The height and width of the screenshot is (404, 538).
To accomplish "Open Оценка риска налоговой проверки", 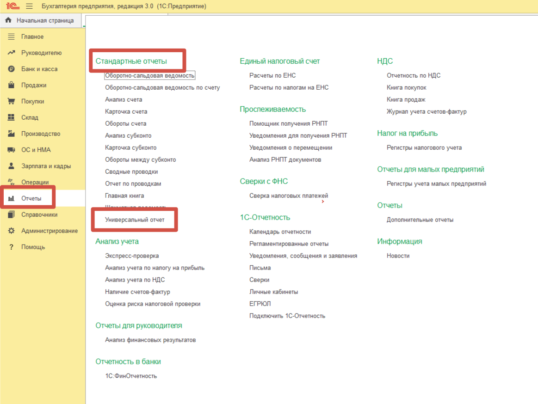I will click(153, 304).
